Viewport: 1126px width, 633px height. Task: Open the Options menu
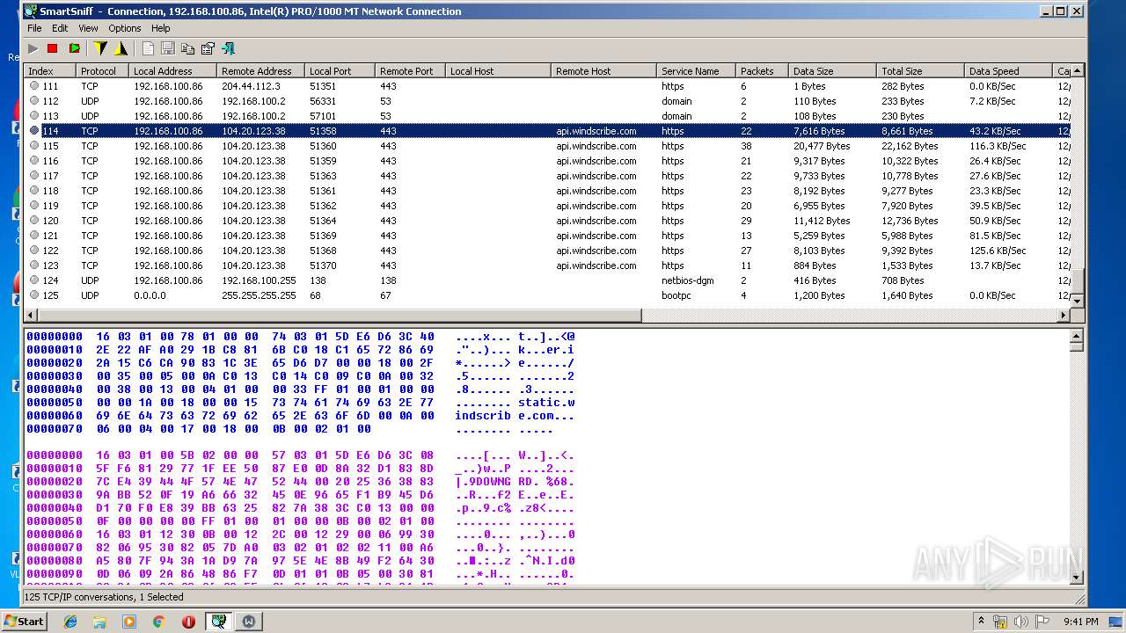tap(125, 28)
